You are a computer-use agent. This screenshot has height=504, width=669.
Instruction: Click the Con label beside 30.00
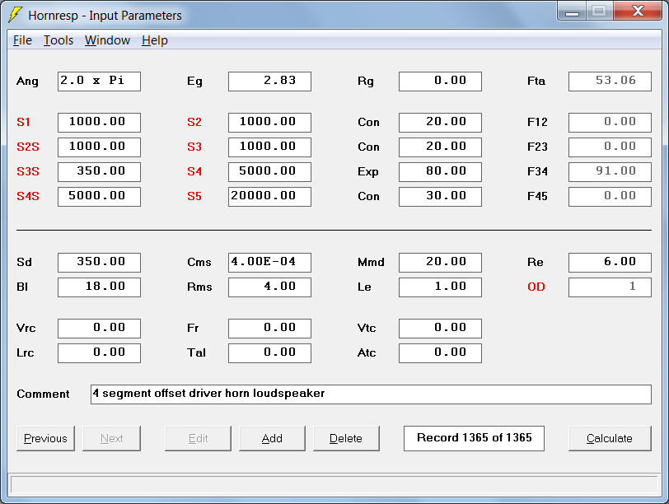click(x=368, y=197)
